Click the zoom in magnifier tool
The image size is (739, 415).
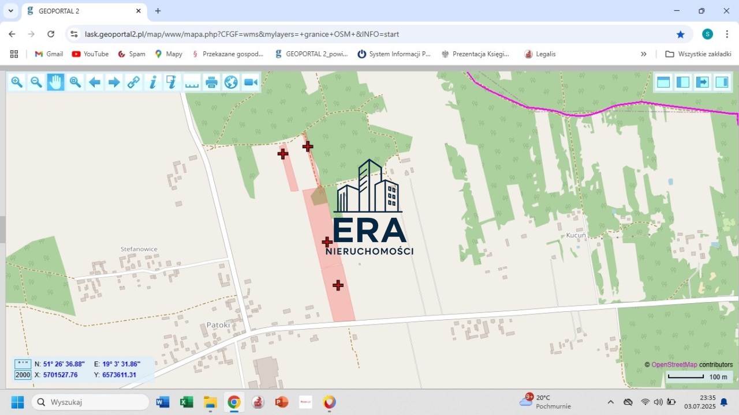pos(17,82)
